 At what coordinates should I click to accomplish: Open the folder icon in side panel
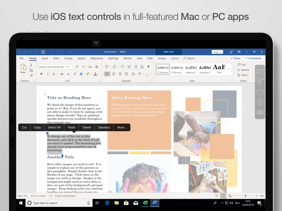click(x=260, y=92)
